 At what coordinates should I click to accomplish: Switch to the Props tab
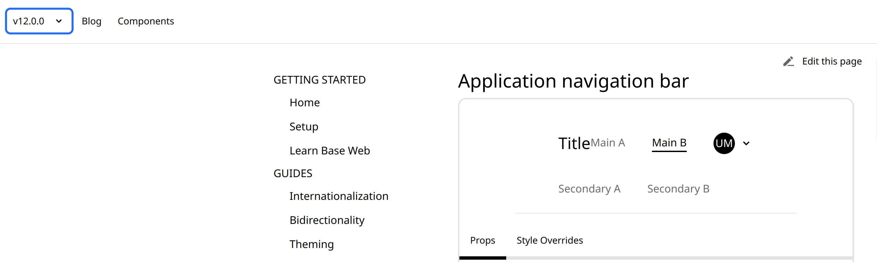[482, 240]
